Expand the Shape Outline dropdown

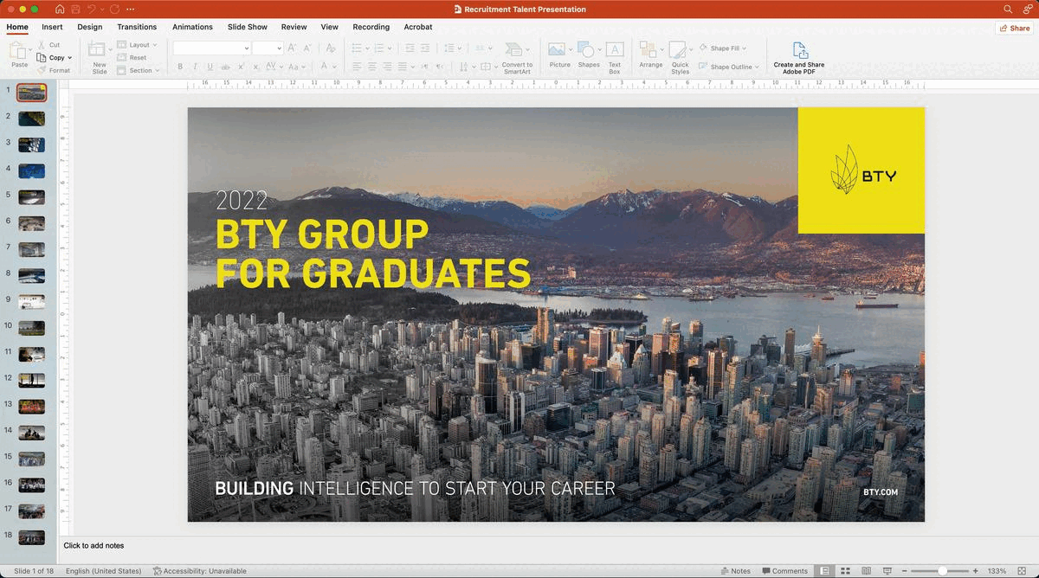coord(756,67)
